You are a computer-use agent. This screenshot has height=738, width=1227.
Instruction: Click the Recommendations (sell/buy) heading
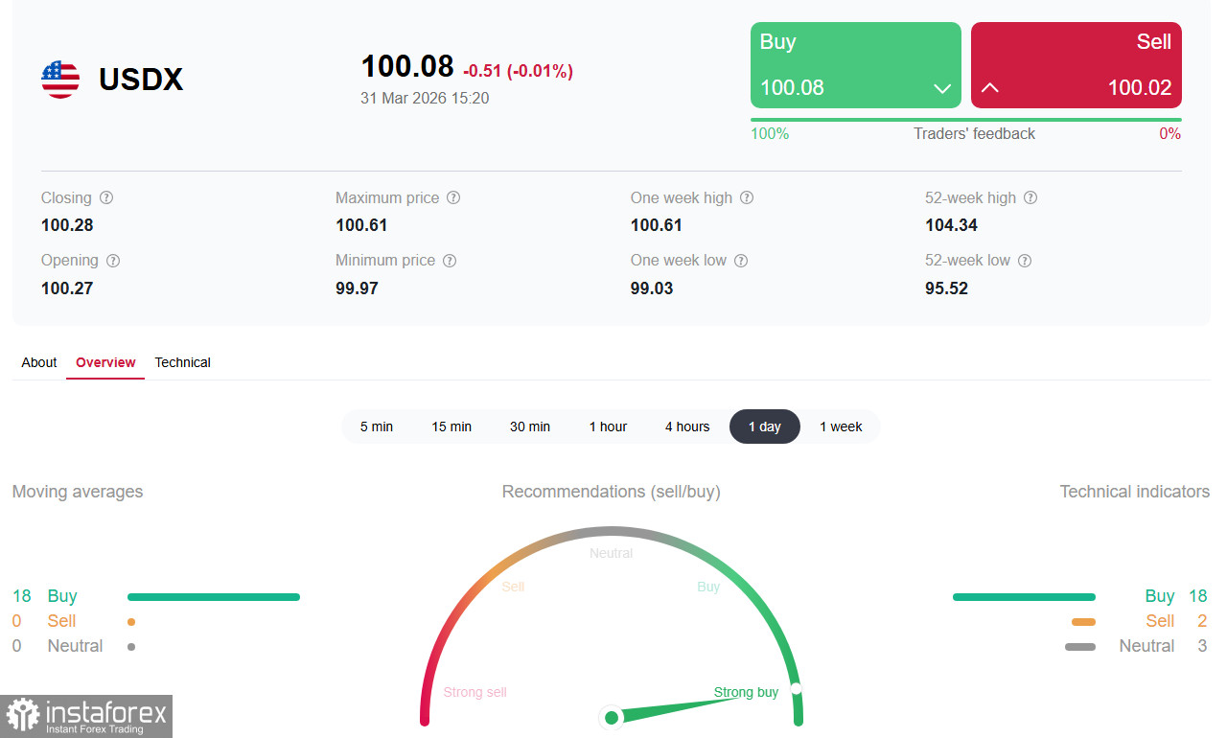612,492
